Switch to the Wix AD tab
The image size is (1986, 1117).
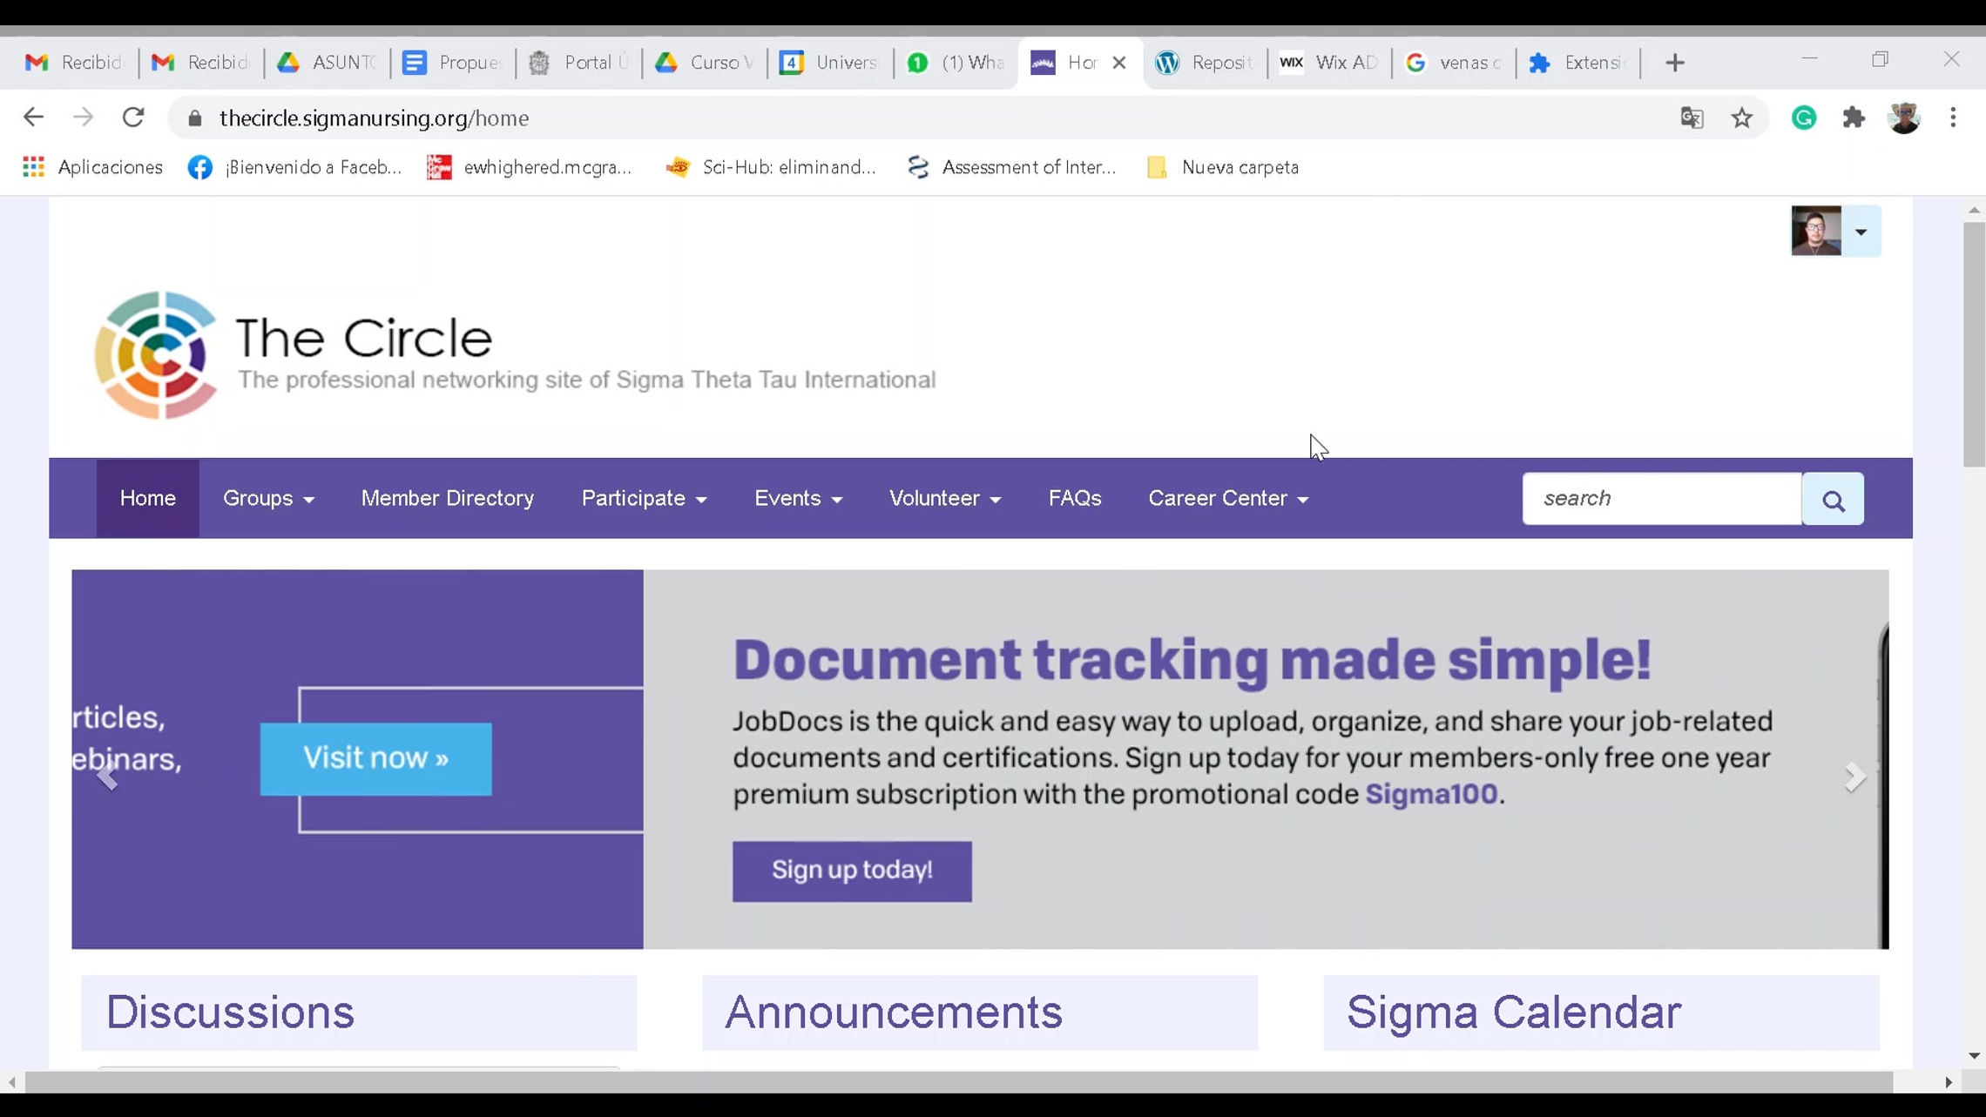point(1328,63)
